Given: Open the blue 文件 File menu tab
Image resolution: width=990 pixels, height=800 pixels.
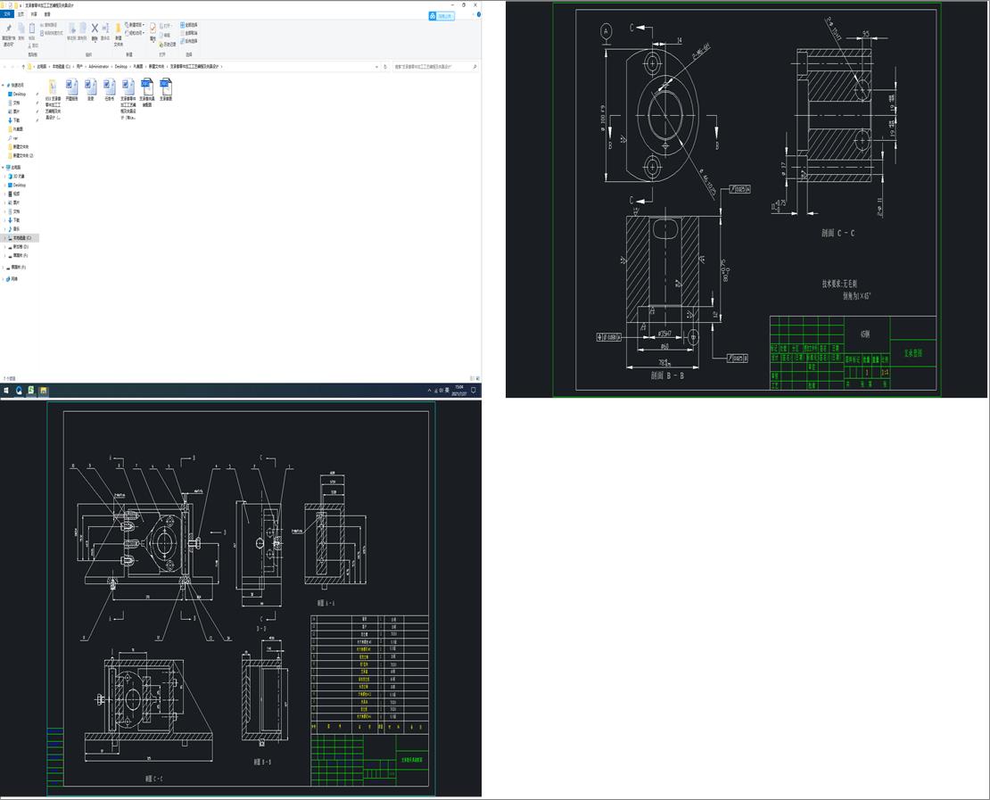Looking at the screenshot, I should pos(7,14).
